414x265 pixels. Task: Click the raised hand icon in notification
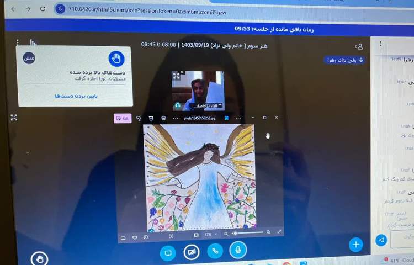click(116, 59)
